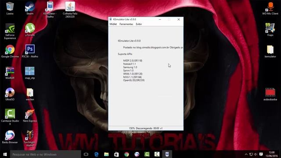Click the 'Descarregando' status bar text

(144, 128)
